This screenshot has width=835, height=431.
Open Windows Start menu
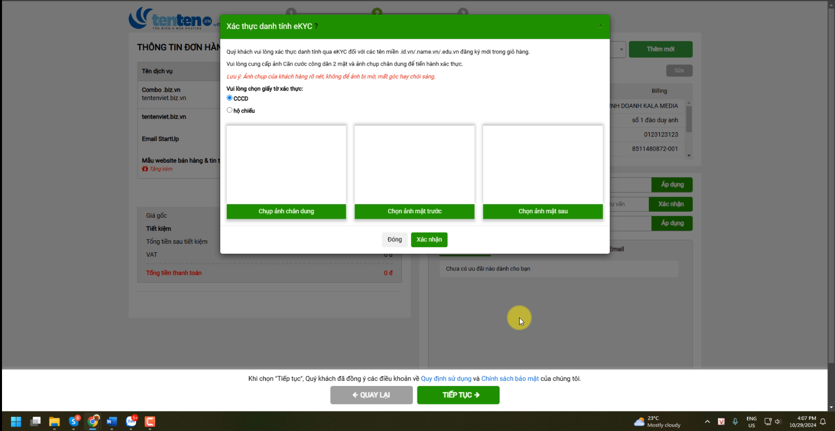(x=16, y=421)
